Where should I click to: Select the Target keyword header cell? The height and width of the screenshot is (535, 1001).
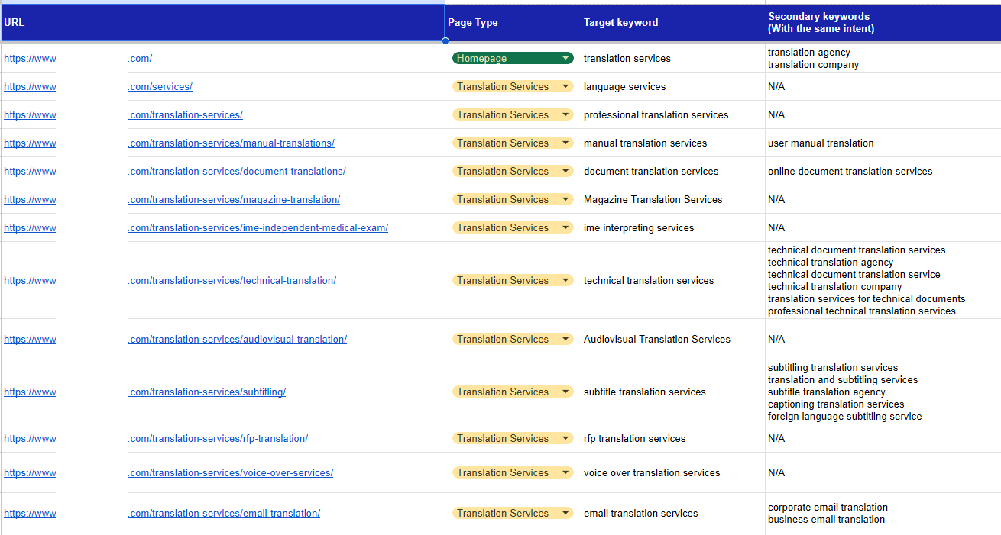pyautogui.click(x=673, y=23)
